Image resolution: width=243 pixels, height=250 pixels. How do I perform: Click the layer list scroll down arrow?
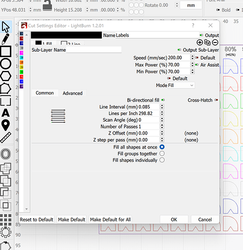26,209
